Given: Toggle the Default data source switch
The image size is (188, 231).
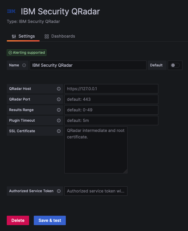Looking at the screenshot, I should point(175,65).
